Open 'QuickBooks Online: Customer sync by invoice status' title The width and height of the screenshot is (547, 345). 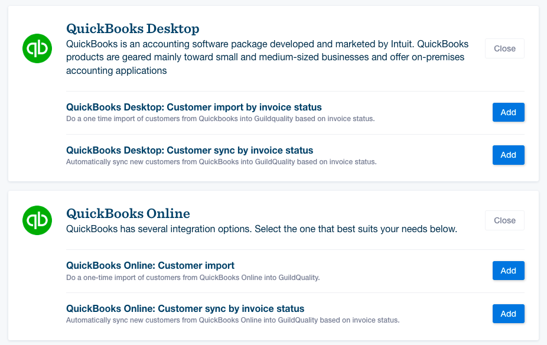click(185, 309)
